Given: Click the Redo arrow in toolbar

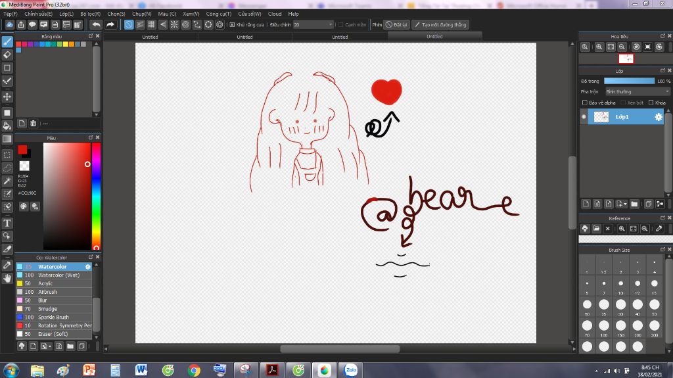Looking at the screenshot, I should [x=110, y=24].
